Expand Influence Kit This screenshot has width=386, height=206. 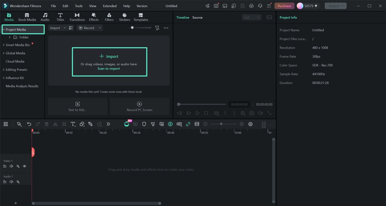[4, 78]
